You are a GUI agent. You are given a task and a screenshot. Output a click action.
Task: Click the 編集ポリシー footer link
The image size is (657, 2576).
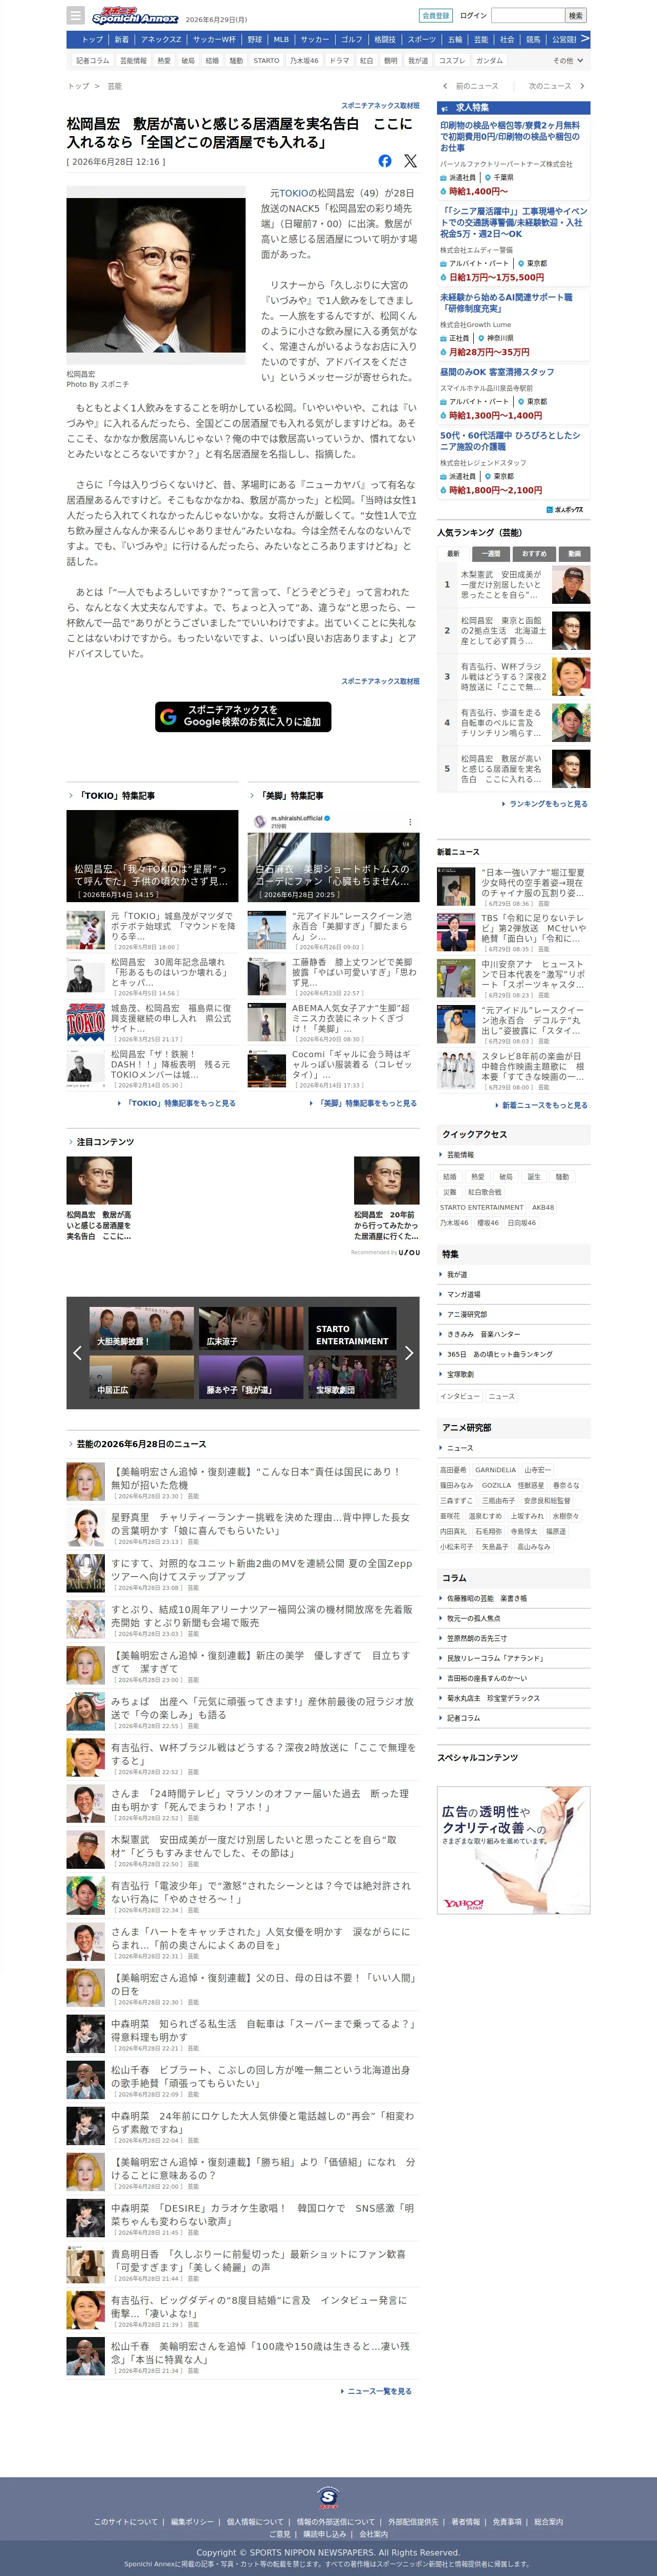191,2522
